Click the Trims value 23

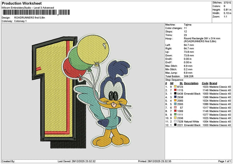click(x=185, y=35)
